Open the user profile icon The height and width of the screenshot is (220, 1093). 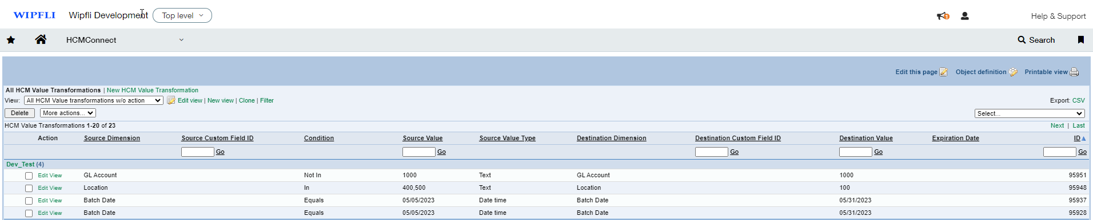click(x=965, y=16)
